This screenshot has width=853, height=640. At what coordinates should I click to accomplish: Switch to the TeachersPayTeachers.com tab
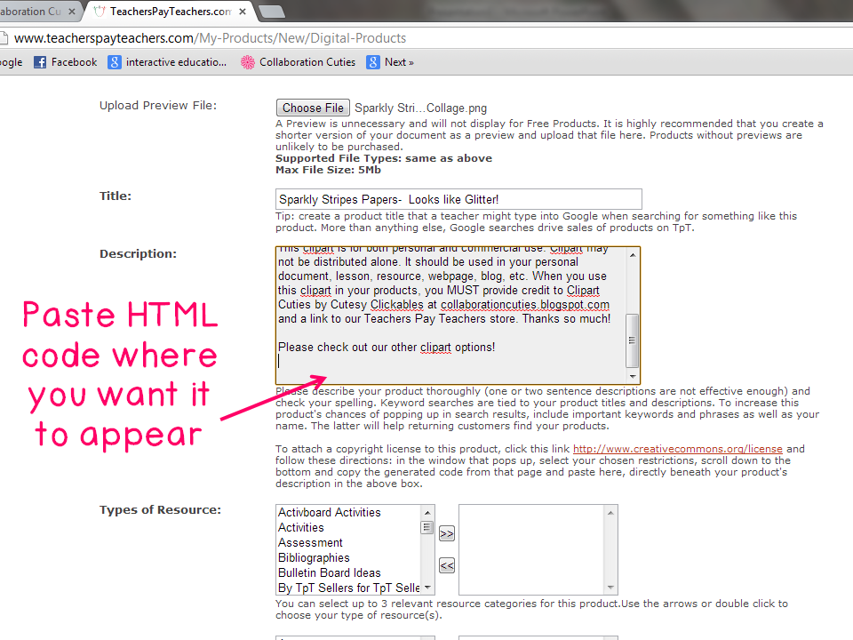click(x=169, y=12)
